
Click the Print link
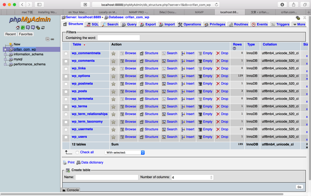tap(69, 162)
